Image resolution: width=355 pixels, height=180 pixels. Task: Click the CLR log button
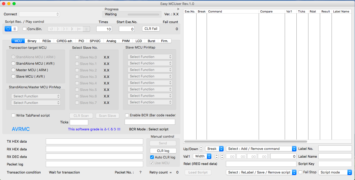(163, 151)
